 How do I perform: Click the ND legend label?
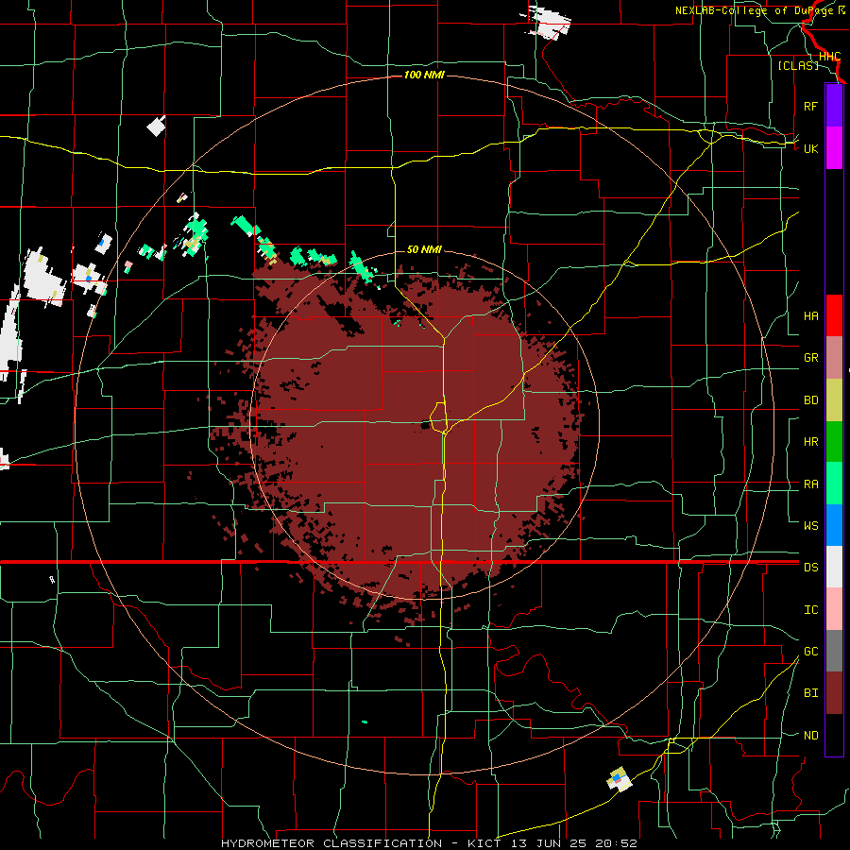point(810,736)
